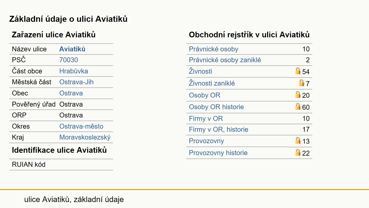Click the padlock in Osoby OR historie row

tap(298, 106)
